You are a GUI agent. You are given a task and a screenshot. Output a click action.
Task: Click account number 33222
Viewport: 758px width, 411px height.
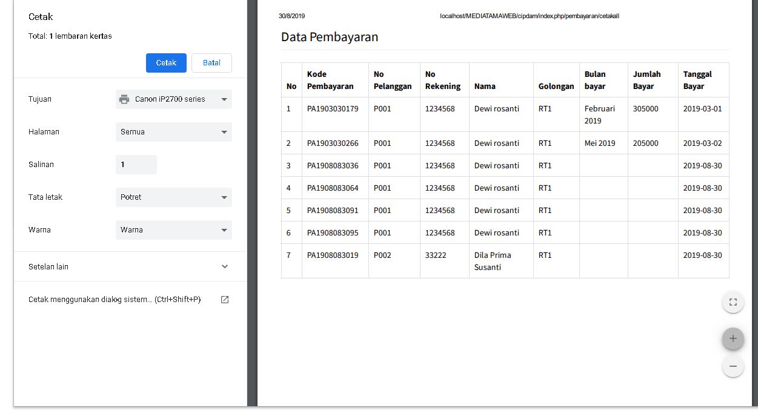click(x=436, y=255)
